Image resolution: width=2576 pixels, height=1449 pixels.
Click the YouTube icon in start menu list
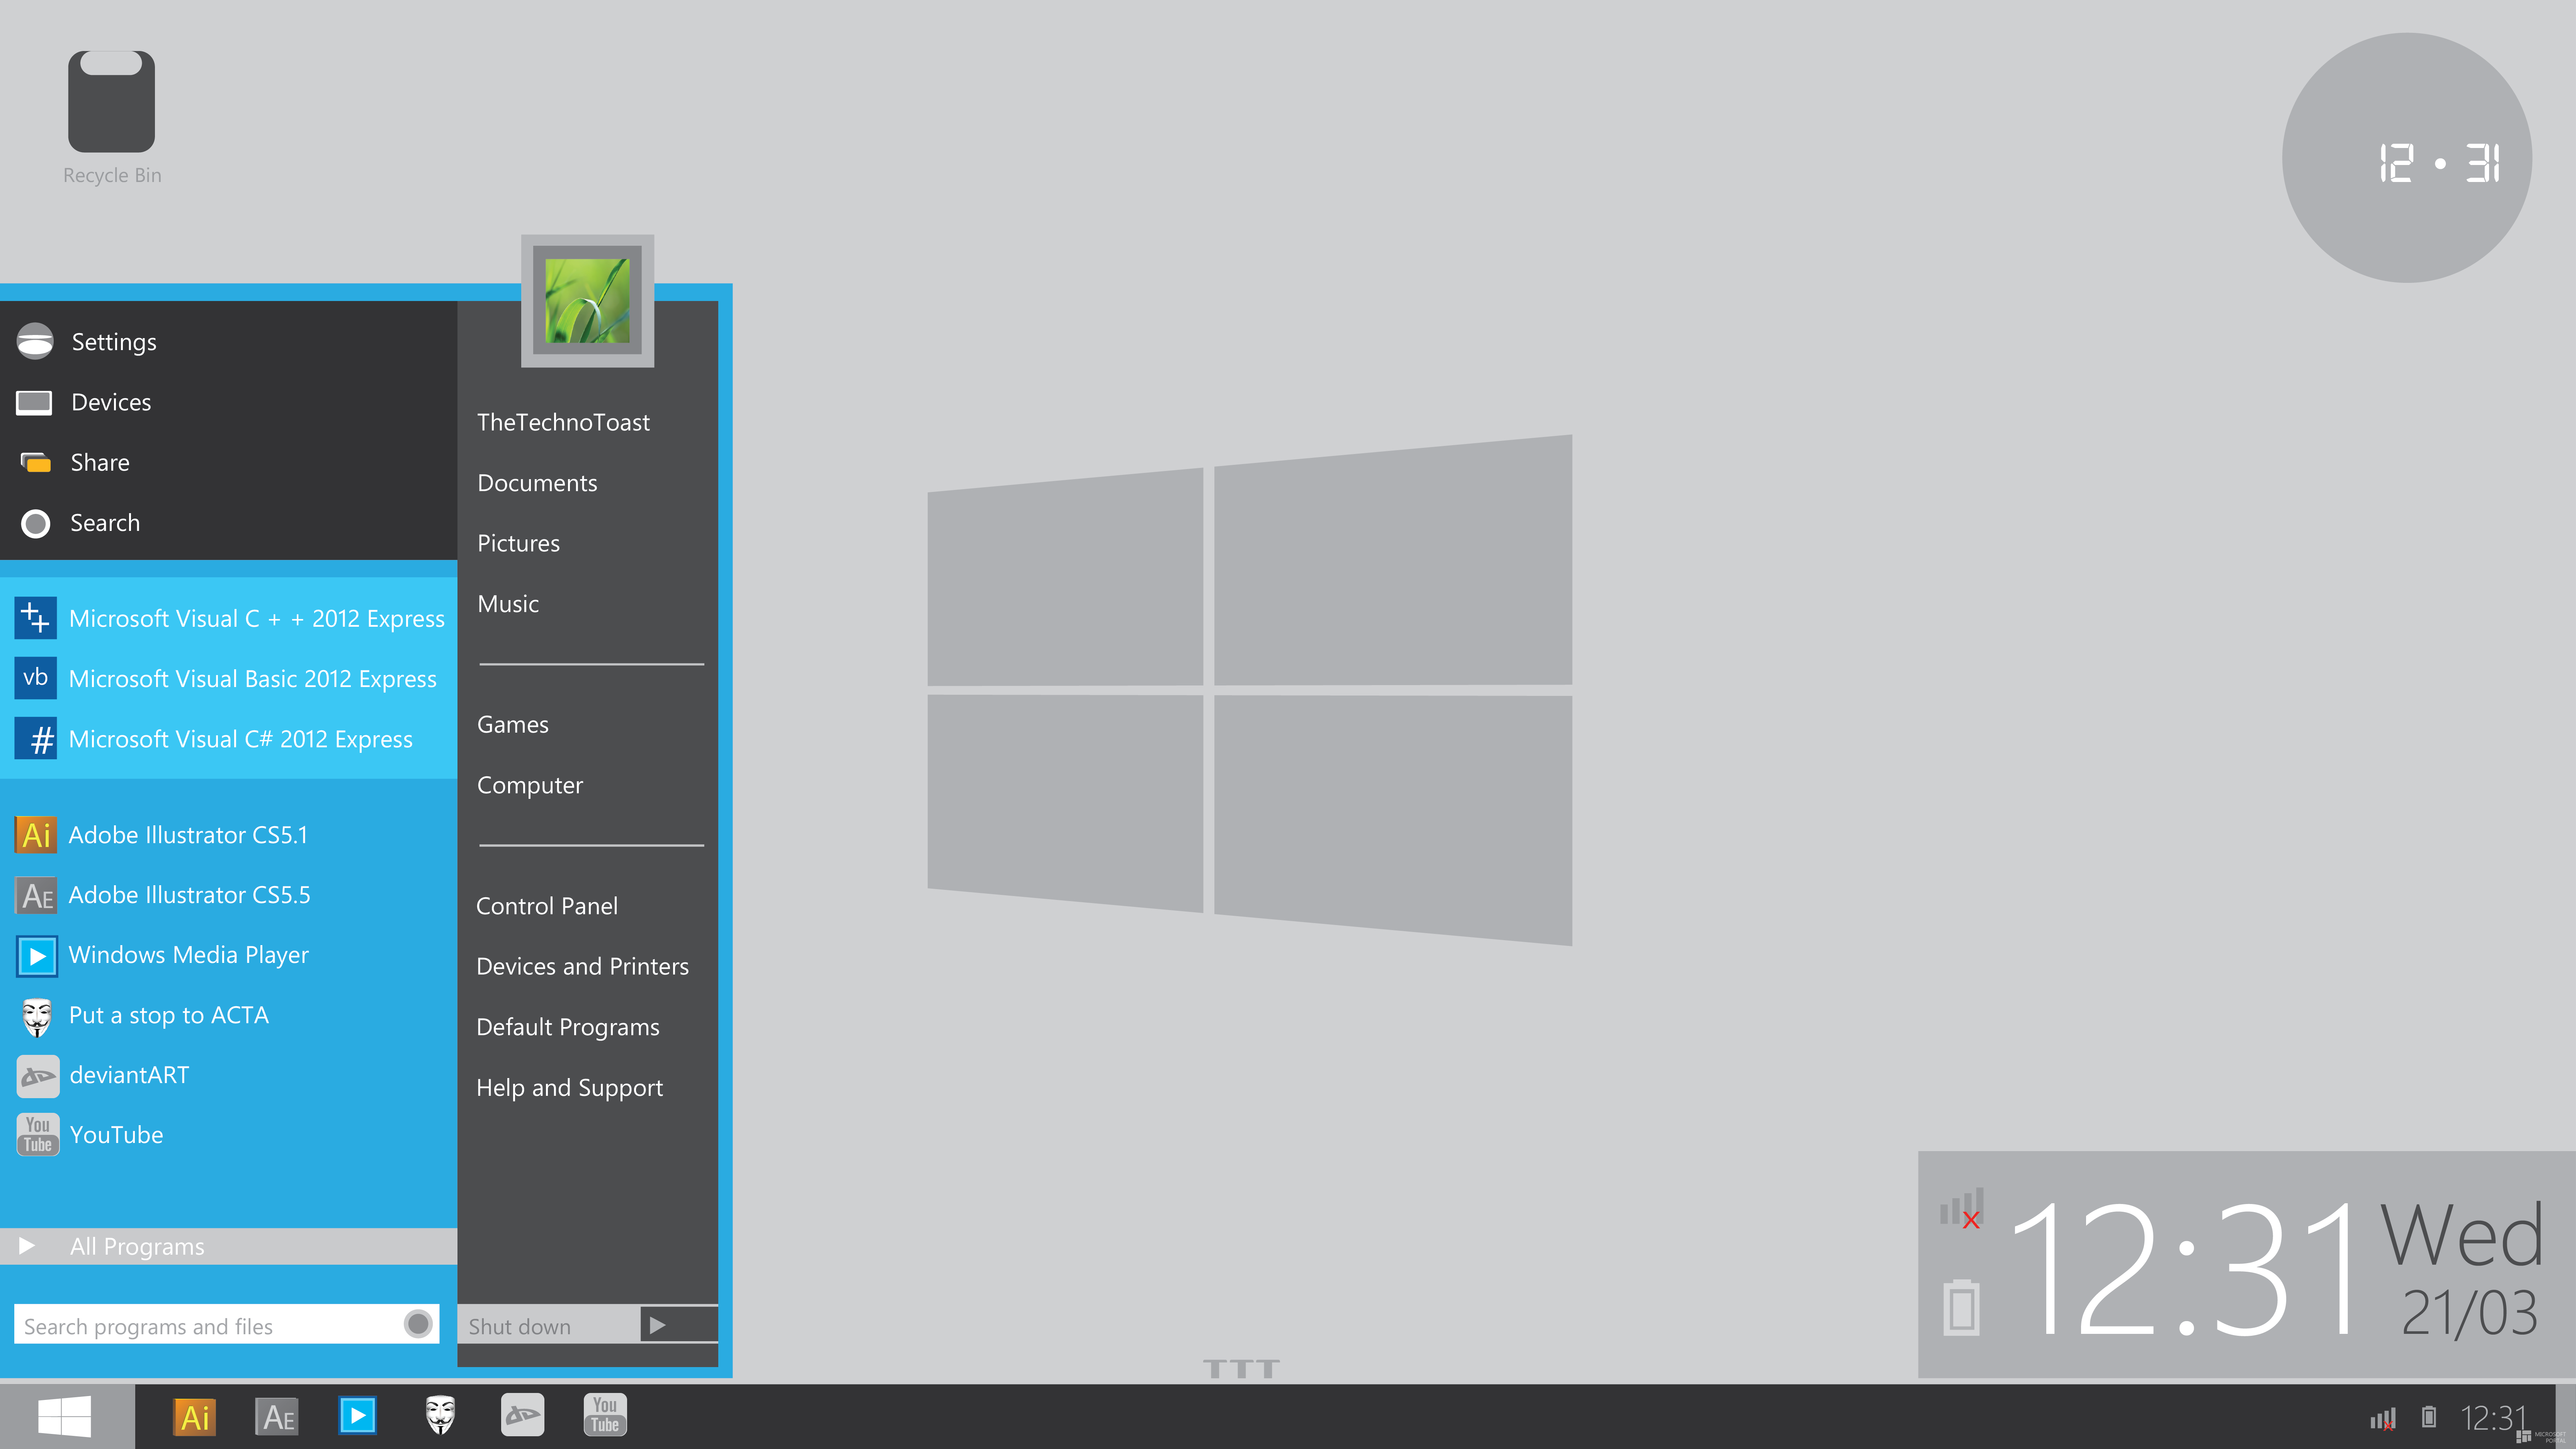pyautogui.click(x=37, y=1135)
